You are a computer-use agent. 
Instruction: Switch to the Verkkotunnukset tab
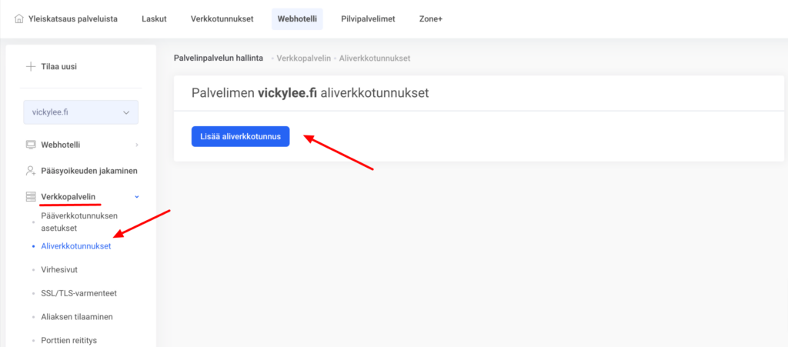222,19
